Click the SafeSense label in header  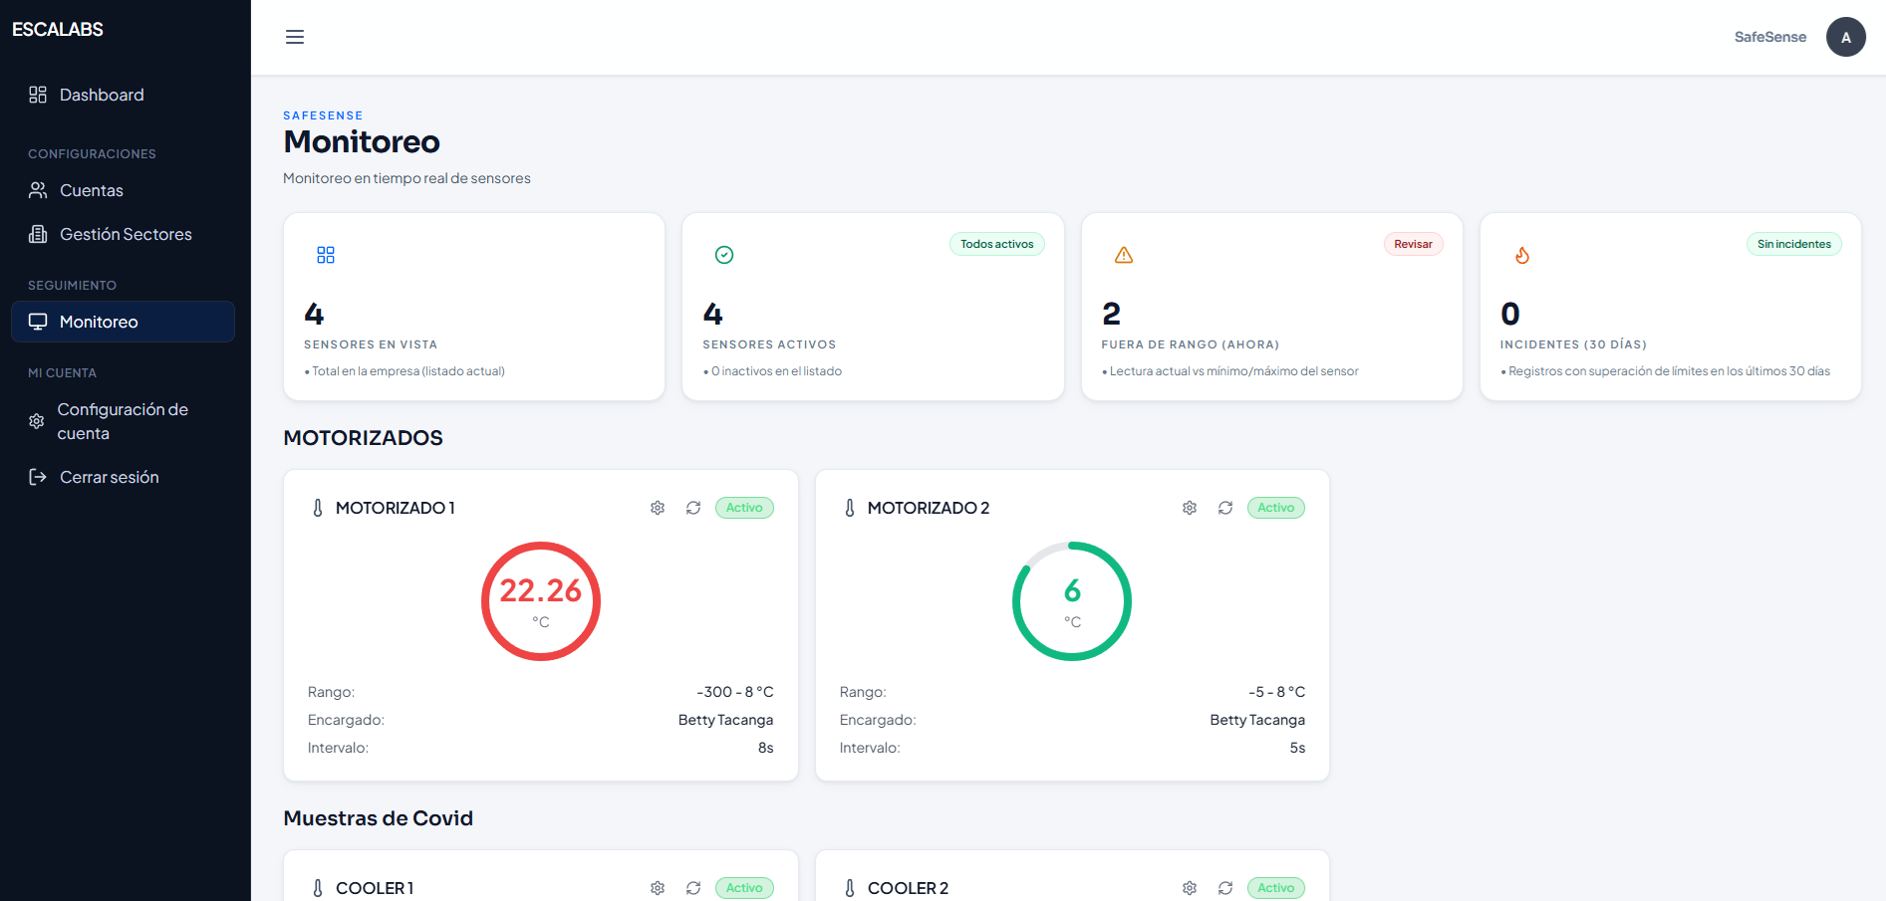coord(1769,37)
